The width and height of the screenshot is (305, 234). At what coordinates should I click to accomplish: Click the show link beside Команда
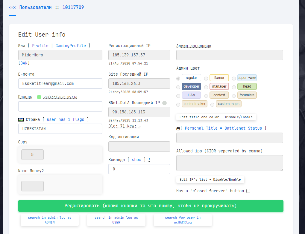pos(136,160)
